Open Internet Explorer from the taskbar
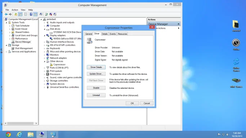Image resolution: width=246 pixels, height=138 pixels. click(19, 134)
